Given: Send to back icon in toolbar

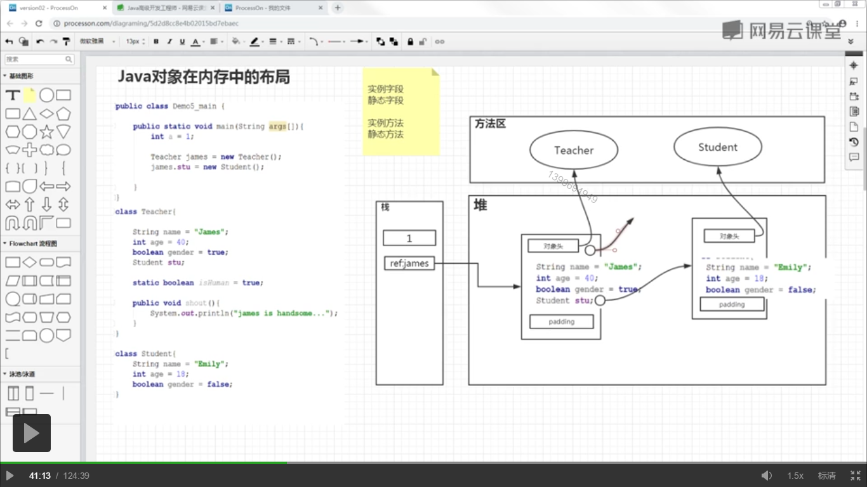Looking at the screenshot, I should click(x=394, y=41).
